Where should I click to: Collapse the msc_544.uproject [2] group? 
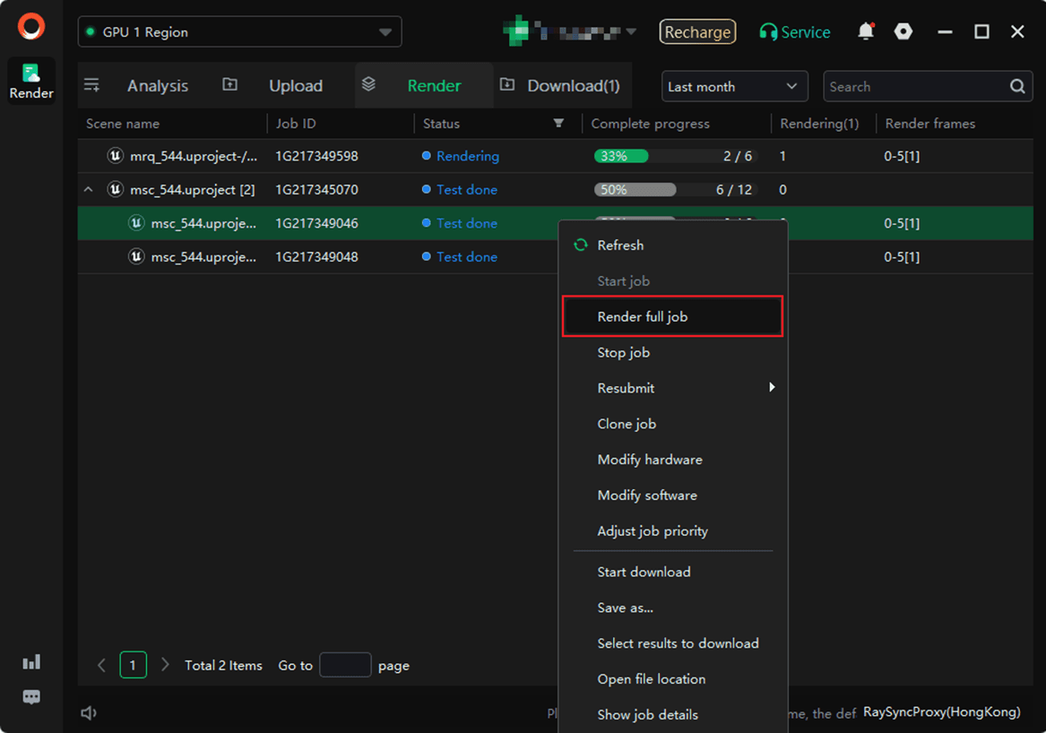tap(89, 190)
